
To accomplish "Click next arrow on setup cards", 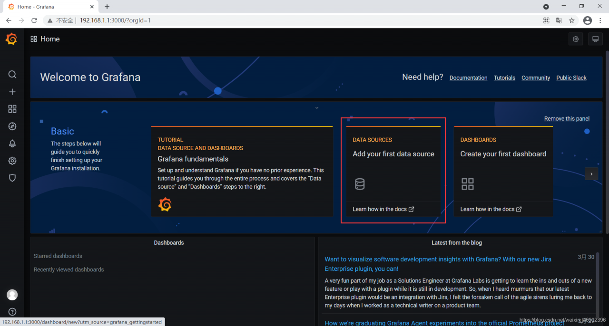I will (591, 174).
